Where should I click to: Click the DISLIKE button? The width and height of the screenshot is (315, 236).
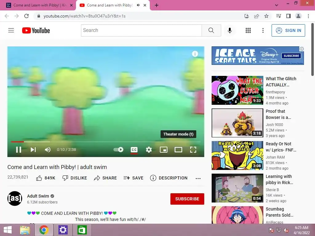coord(74,178)
